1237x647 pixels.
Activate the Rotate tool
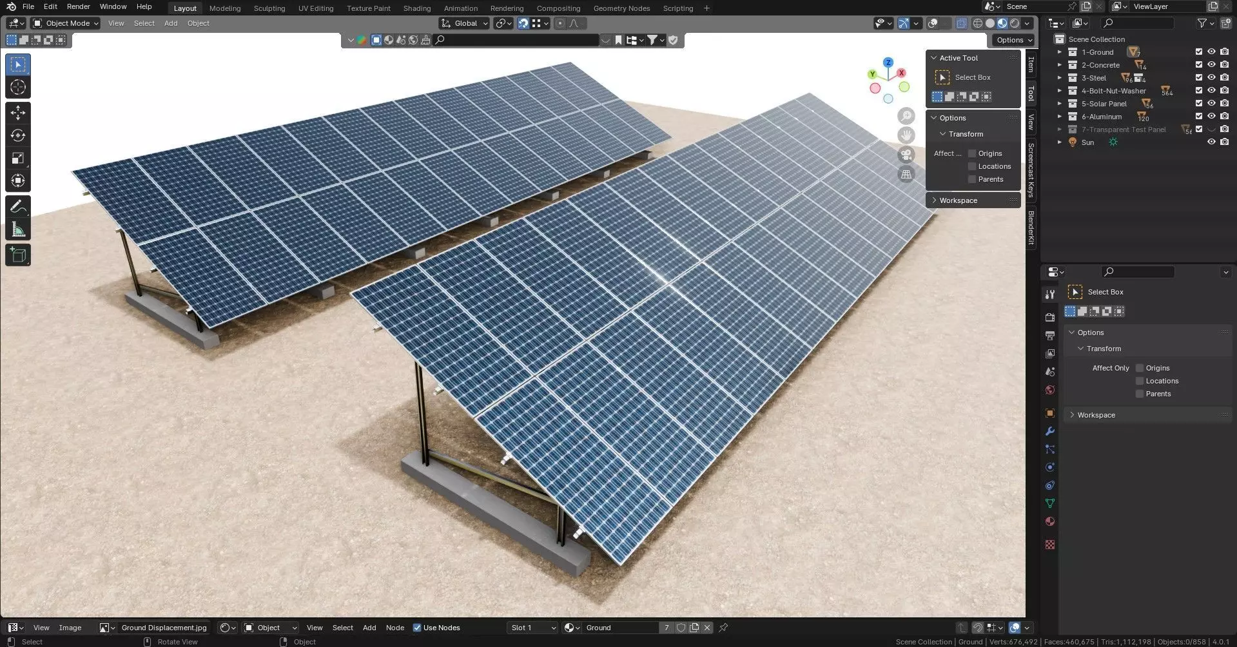[x=18, y=135]
